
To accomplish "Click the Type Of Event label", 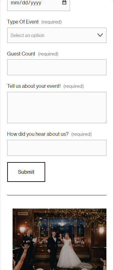I will click(x=23, y=22).
